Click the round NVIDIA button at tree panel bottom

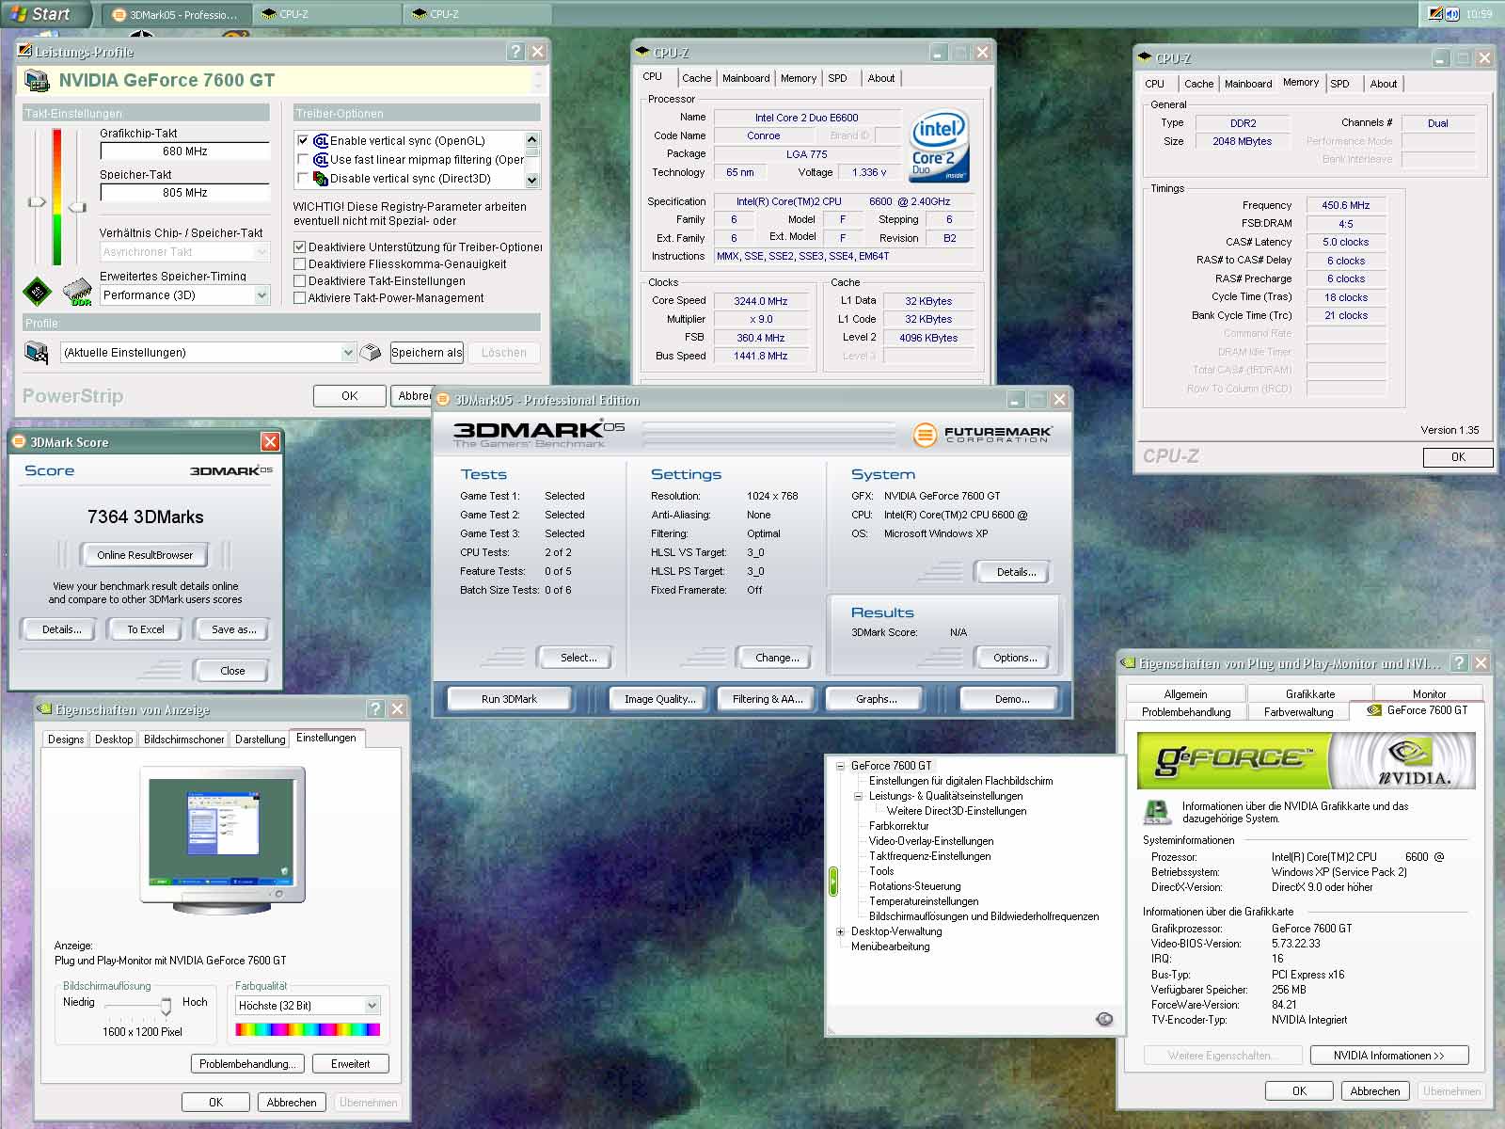[x=1105, y=1019]
